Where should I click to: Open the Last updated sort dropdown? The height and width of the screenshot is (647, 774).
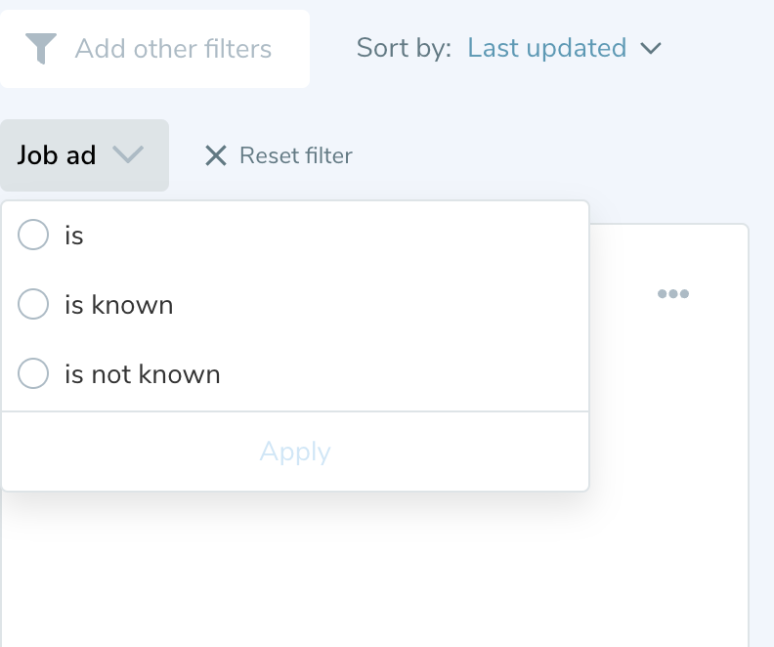[547, 48]
